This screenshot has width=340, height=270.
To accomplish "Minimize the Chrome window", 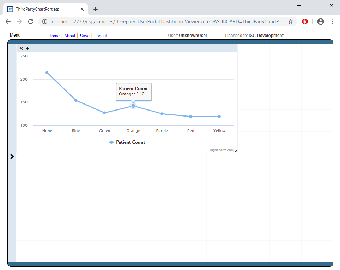I will [x=299, y=5].
